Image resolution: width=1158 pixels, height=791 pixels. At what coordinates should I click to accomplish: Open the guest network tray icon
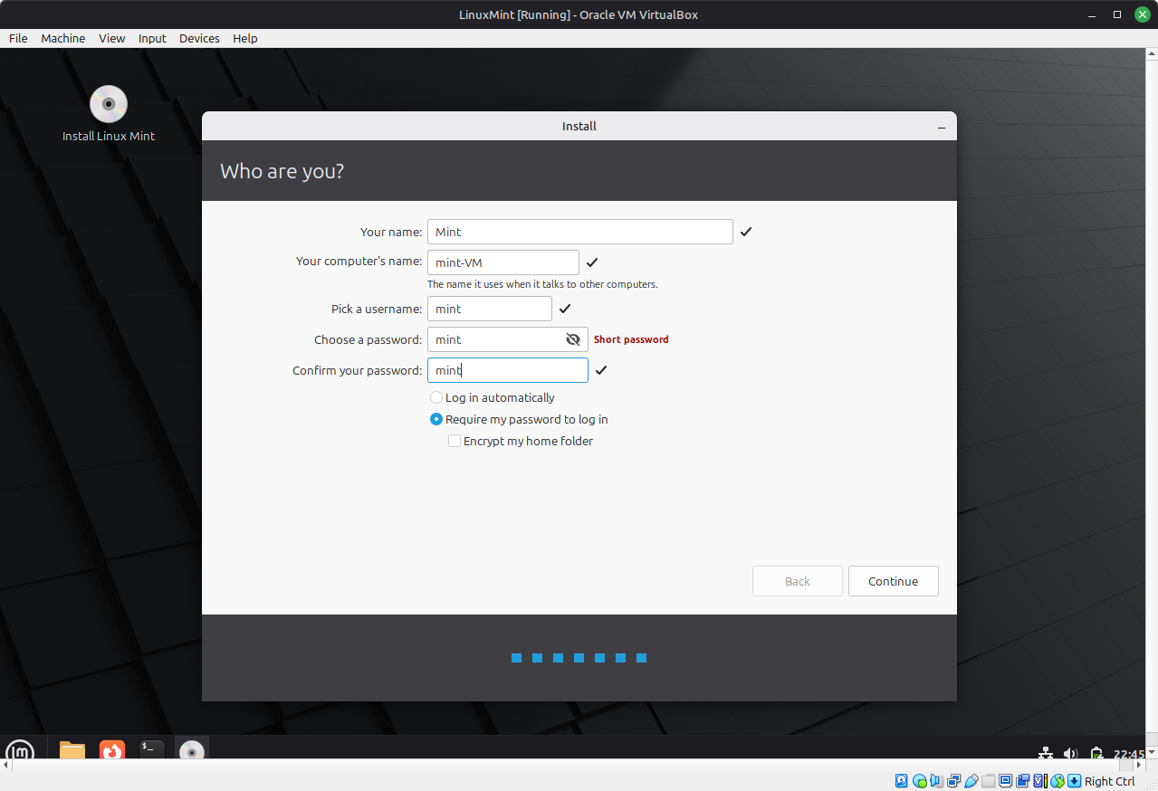[x=1046, y=753]
